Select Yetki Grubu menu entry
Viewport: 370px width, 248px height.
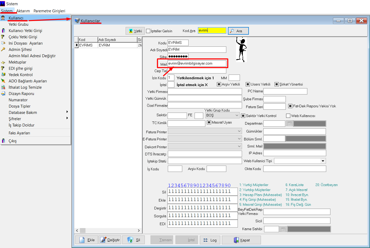coord(18,24)
